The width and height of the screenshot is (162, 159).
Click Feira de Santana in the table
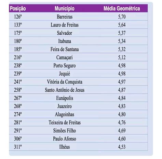pos(65,49)
